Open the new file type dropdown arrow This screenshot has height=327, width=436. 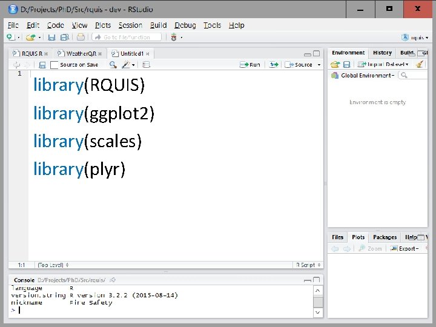click(19, 38)
